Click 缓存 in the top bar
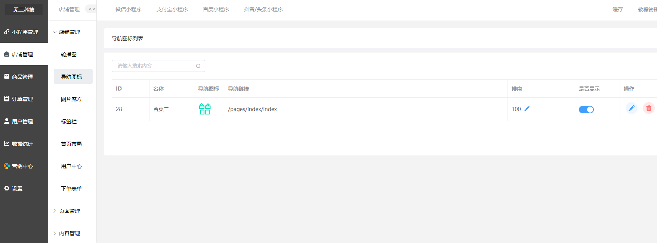This screenshot has width=657, height=243. point(618,9)
